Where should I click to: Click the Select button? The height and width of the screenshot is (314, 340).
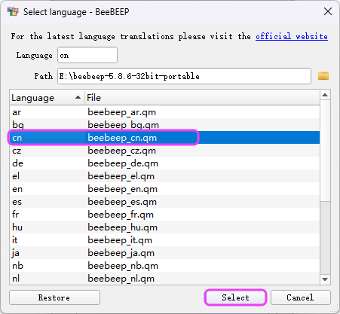coord(235,297)
